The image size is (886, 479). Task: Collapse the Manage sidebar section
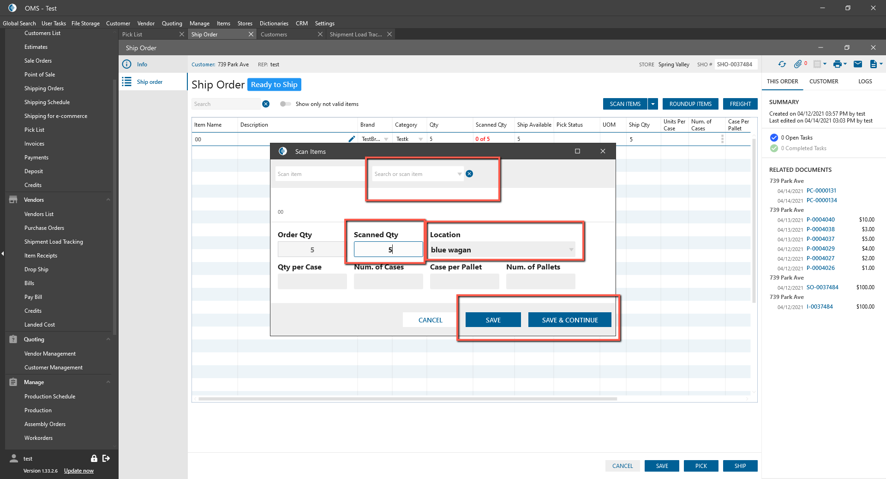(108, 382)
